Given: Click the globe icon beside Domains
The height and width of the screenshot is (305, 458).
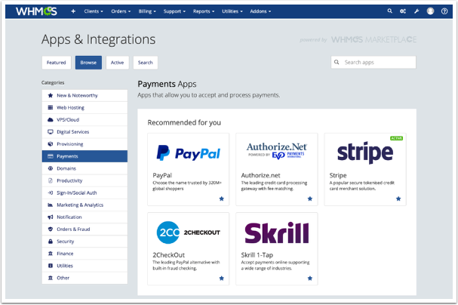Looking at the screenshot, I should (51, 168).
